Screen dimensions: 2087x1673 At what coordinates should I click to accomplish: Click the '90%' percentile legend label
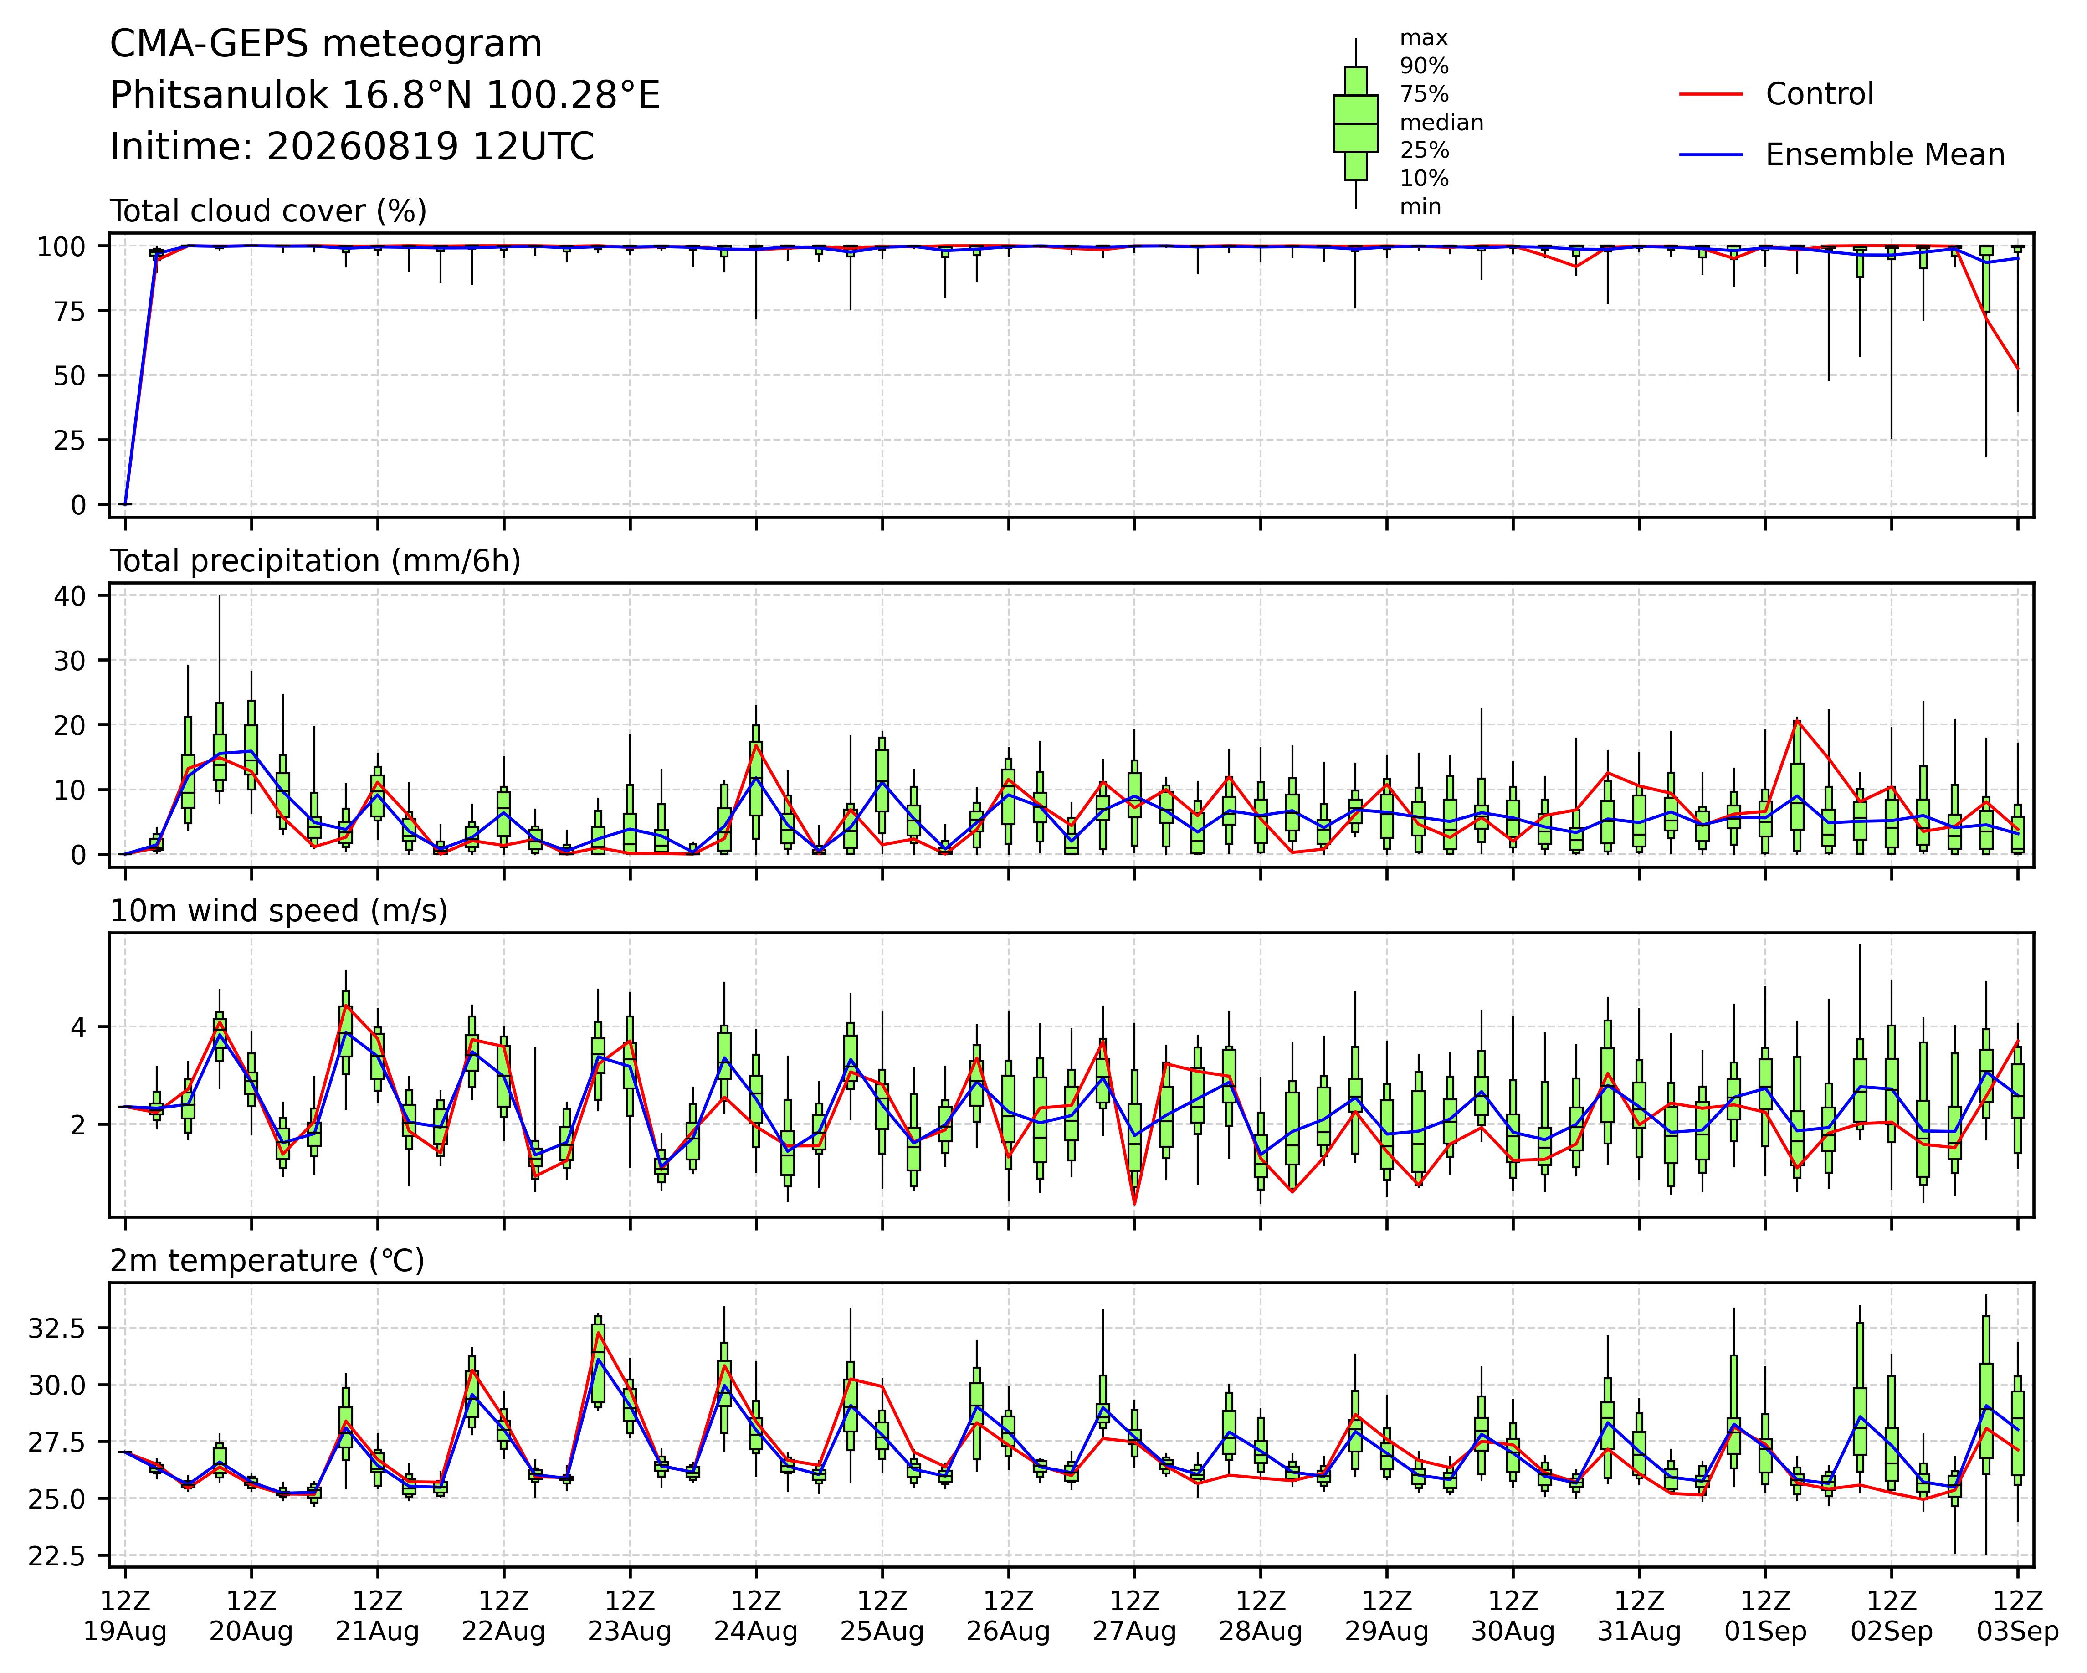pyautogui.click(x=1424, y=67)
